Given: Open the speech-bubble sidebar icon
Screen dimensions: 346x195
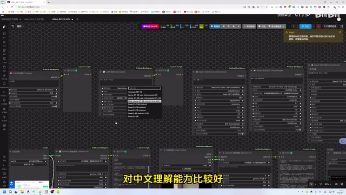Looking at the screenshot, I should (x=4, y=84).
